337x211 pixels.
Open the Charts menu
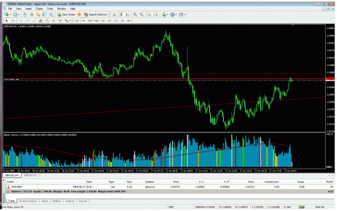pyautogui.click(x=39, y=9)
